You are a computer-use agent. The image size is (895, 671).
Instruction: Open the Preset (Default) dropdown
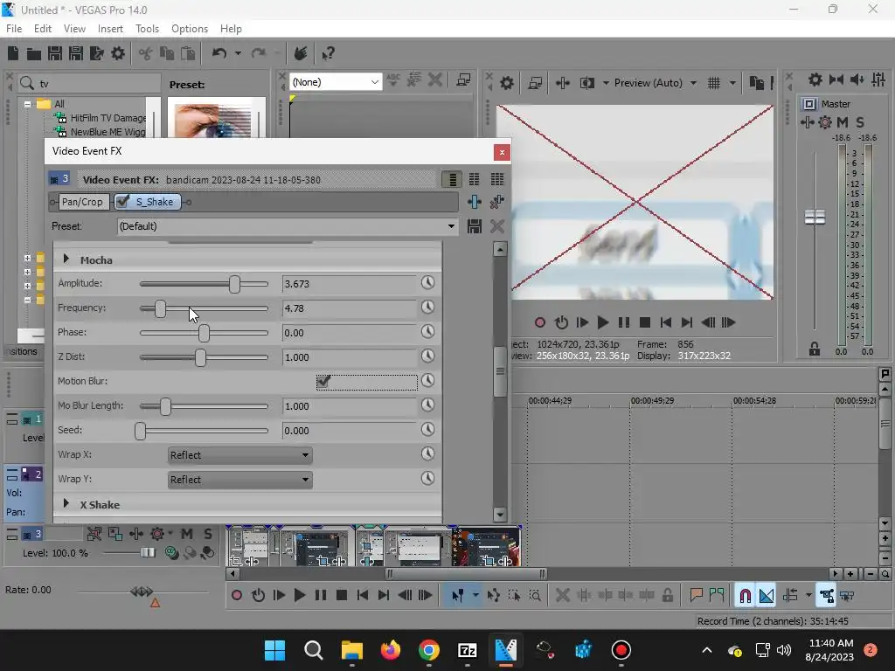click(x=287, y=226)
